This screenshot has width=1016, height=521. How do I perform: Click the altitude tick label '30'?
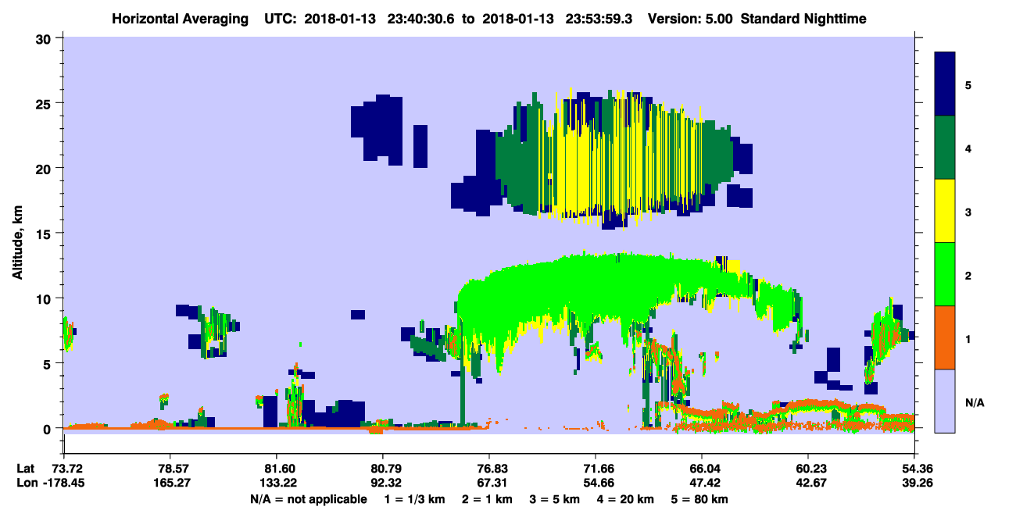click(45, 38)
